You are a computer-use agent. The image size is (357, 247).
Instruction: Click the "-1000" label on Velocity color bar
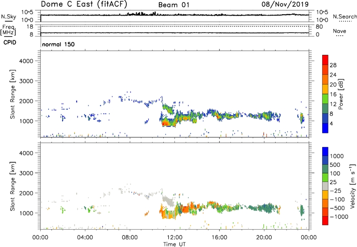339,217
